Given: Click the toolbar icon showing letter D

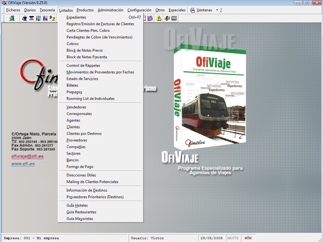Looking at the screenshot, I should coord(52,18).
